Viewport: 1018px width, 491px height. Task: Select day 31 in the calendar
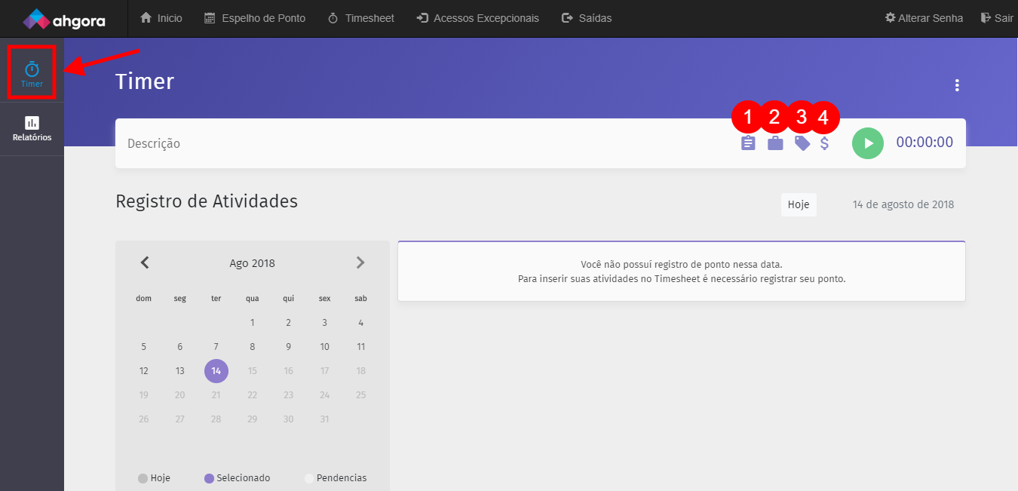324,419
